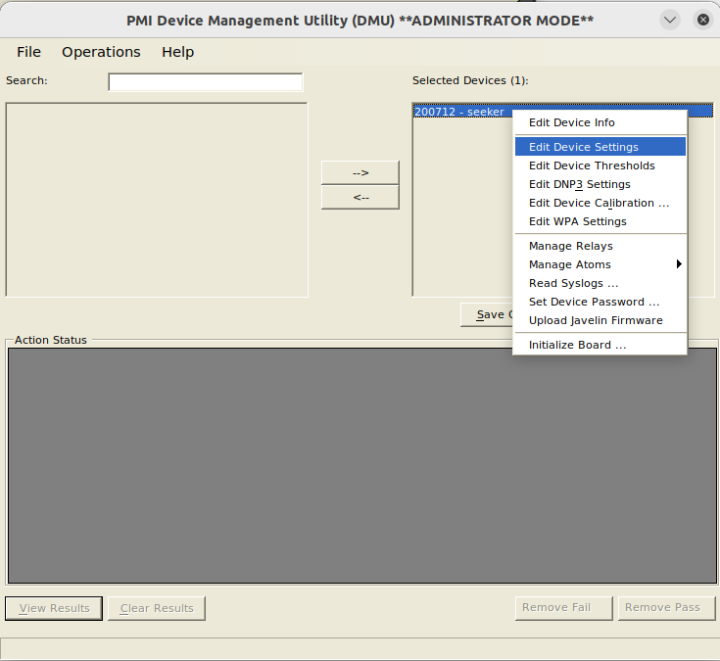Image resolution: width=720 pixels, height=661 pixels.
Task: Open the Help menu
Action: pos(177,52)
